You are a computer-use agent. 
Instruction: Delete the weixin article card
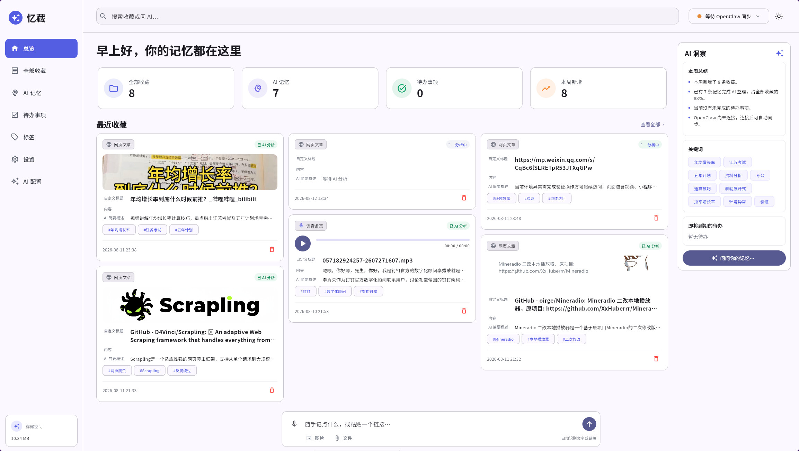[x=656, y=218]
